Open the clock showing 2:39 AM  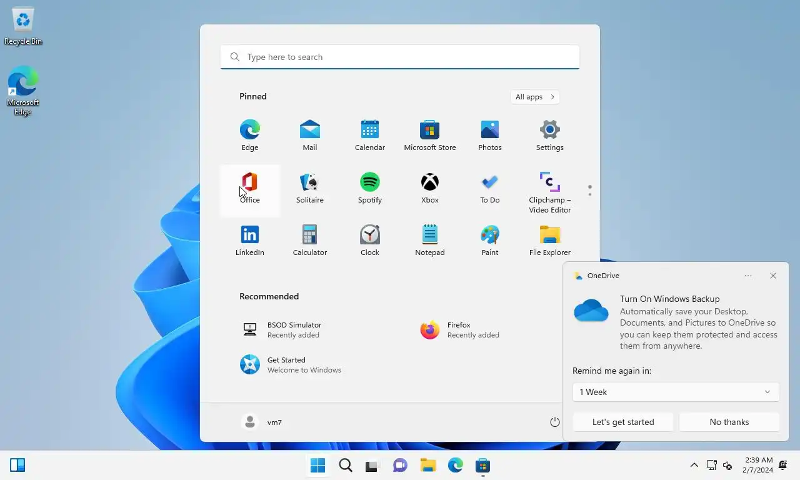click(x=758, y=465)
